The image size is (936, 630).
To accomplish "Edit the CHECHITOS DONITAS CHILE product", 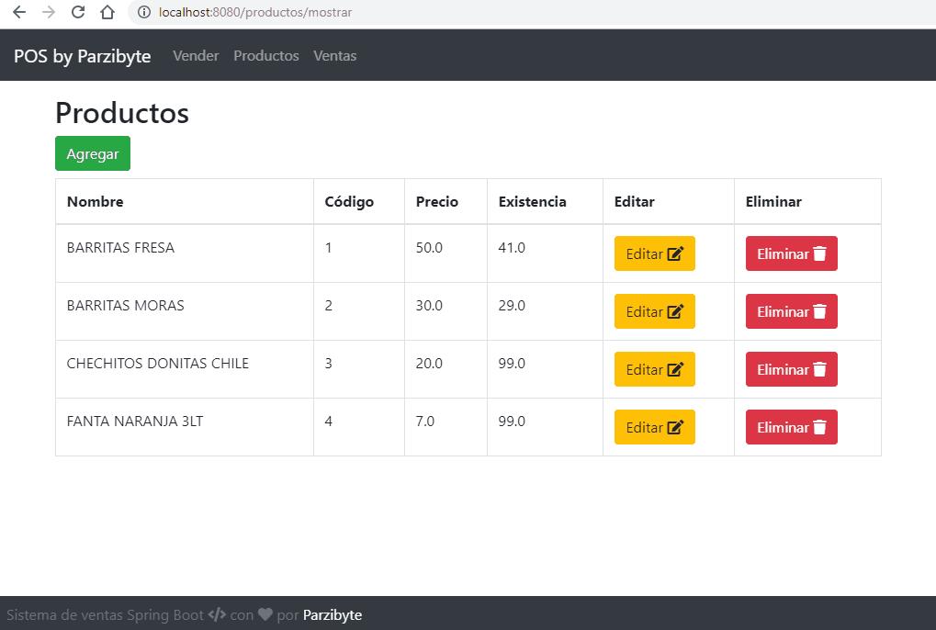I will (x=654, y=369).
